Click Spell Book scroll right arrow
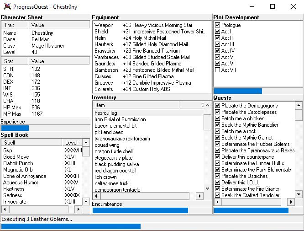This screenshot has width=304, height=231. click(79, 209)
